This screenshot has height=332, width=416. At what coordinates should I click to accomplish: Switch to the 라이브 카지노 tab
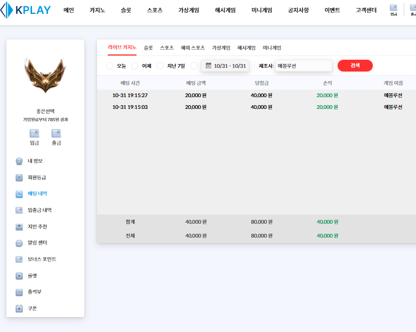122,48
